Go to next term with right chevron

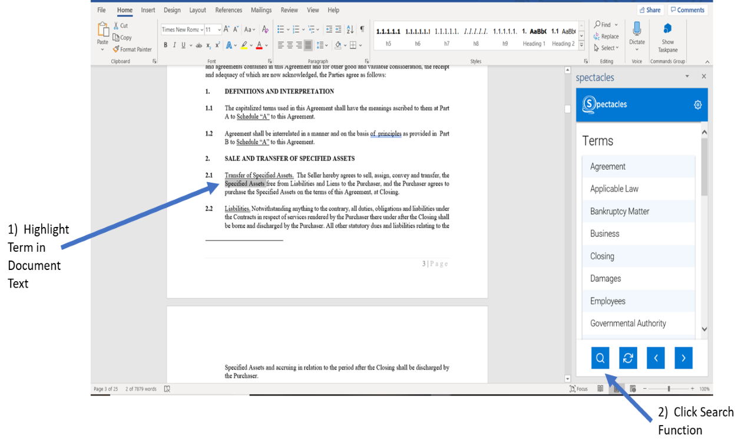683,358
